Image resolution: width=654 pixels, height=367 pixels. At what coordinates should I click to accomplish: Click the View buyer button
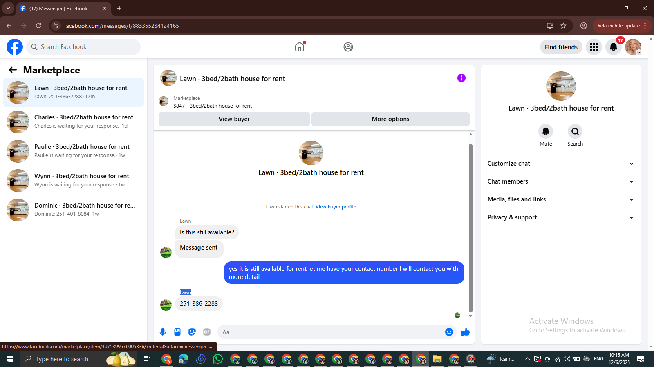click(234, 119)
